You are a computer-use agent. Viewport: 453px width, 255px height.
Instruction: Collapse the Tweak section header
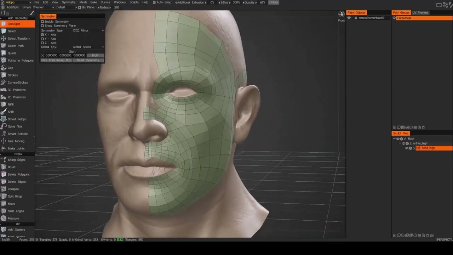[17, 154]
